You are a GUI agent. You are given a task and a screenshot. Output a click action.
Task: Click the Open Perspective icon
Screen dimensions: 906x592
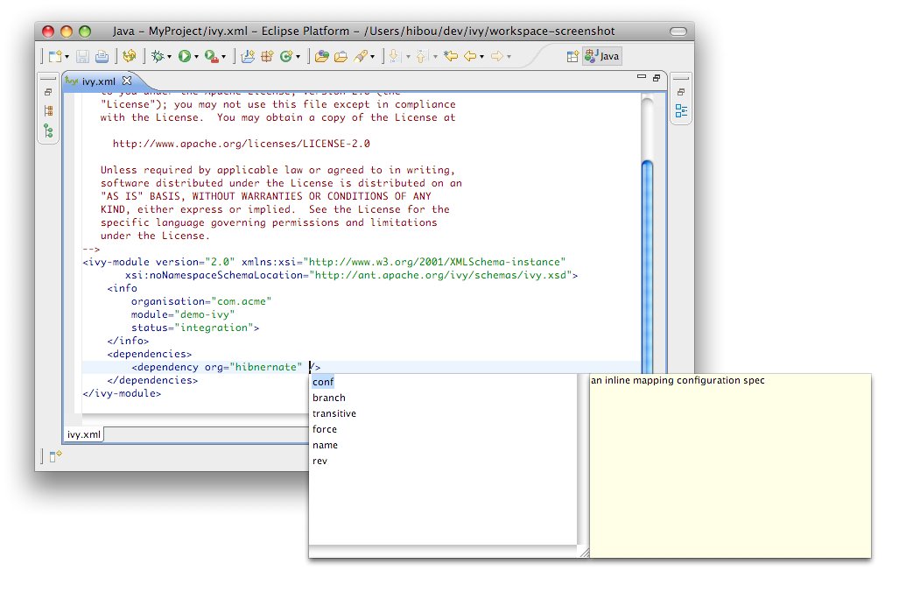[572, 57]
